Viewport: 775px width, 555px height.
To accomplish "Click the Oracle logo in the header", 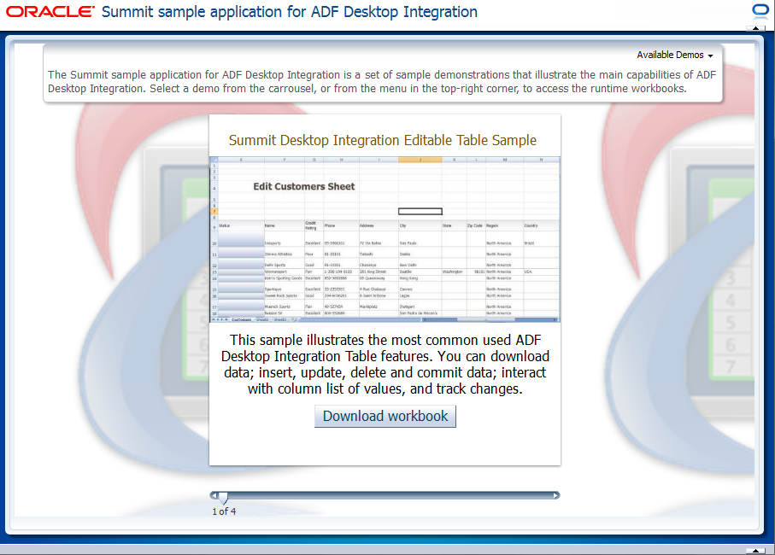I will coord(50,11).
